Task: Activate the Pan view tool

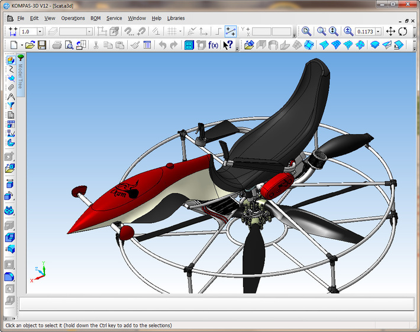Action: (390, 31)
